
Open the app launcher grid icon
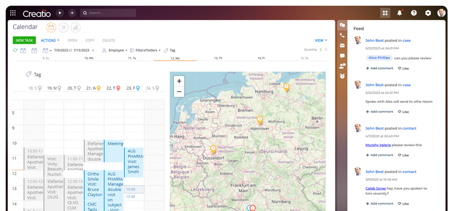(x=13, y=13)
